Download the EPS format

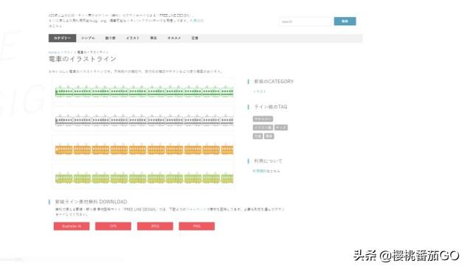(x=113, y=226)
